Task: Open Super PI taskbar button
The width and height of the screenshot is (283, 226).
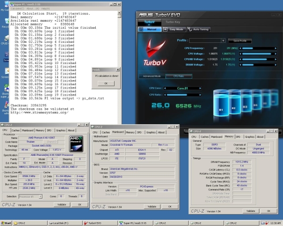Action: point(135,223)
